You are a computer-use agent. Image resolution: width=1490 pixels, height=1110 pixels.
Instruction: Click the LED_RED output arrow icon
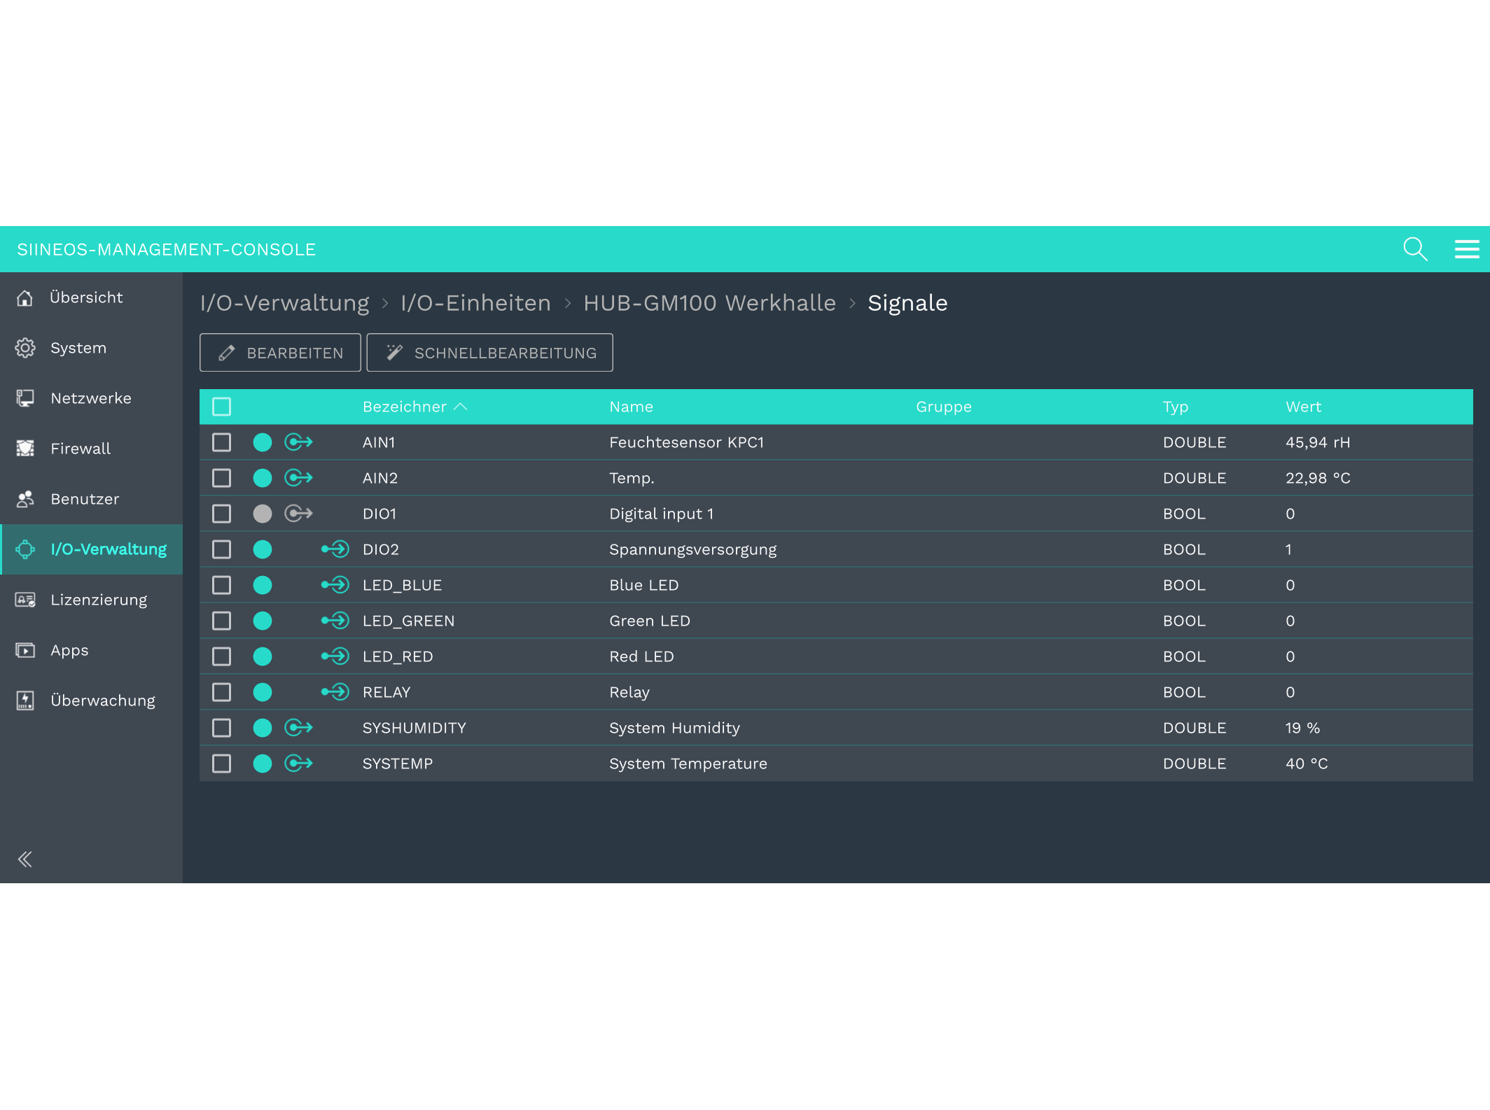[x=335, y=656]
